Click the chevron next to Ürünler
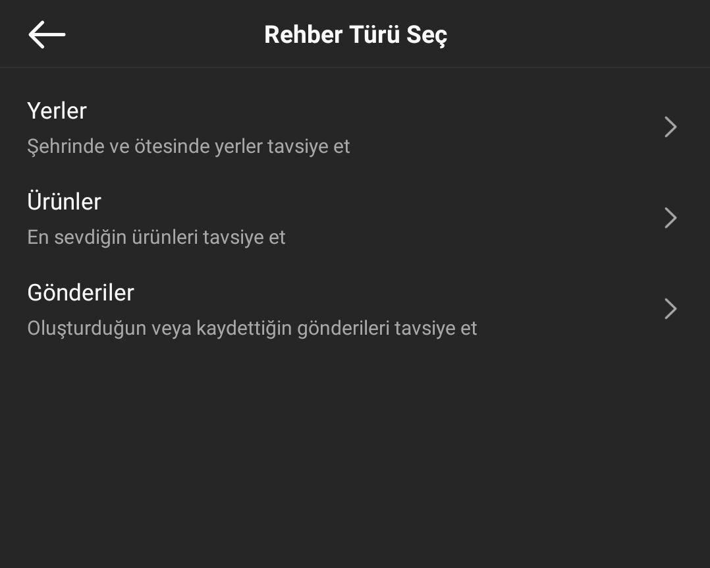The height and width of the screenshot is (568, 710). (670, 218)
